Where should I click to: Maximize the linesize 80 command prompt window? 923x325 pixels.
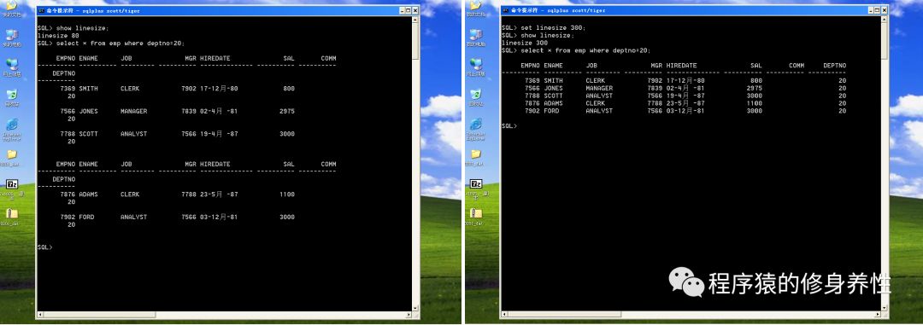pos(408,10)
